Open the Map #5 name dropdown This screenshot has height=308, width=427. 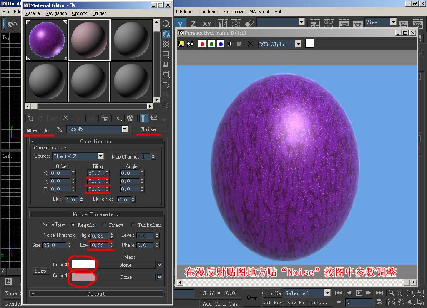125,129
